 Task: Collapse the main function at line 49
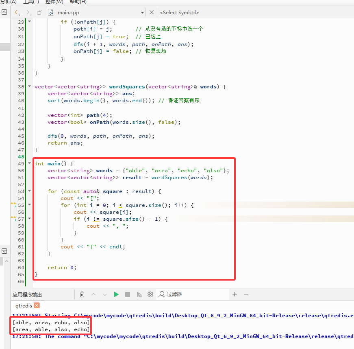click(x=29, y=163)
